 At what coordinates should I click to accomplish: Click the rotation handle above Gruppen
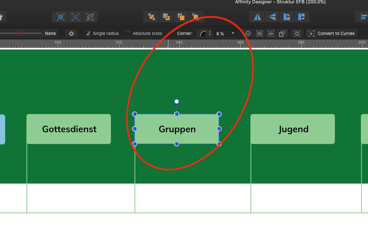point(177,102)
